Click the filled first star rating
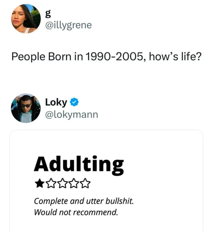 tap(39, 183)
